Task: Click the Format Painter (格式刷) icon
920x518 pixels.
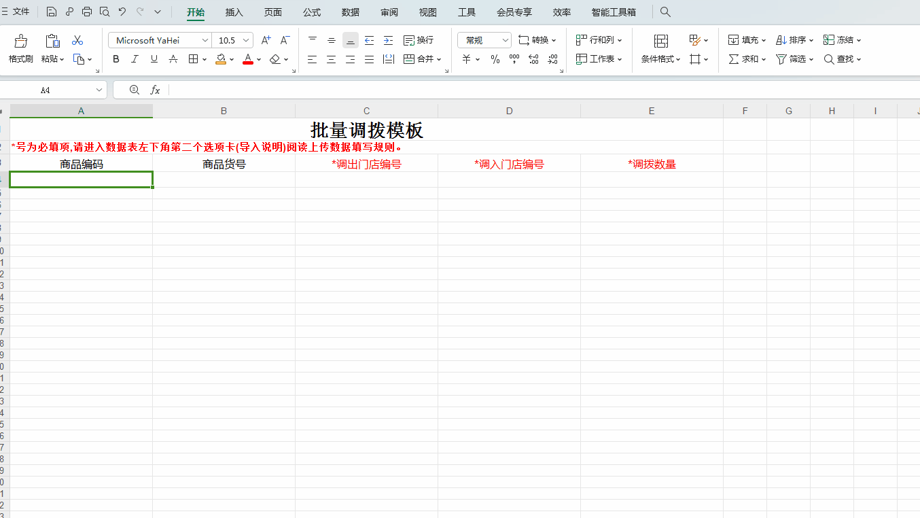Action: coord(20,42)
